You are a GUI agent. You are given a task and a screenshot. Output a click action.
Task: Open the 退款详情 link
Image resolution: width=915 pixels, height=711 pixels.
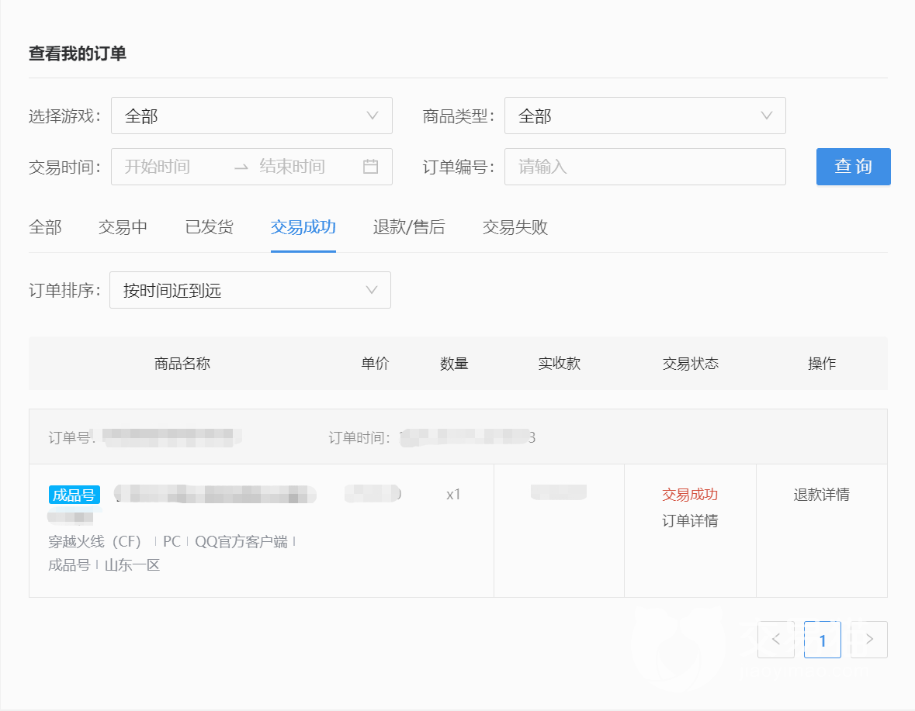(x=821, y=495)
